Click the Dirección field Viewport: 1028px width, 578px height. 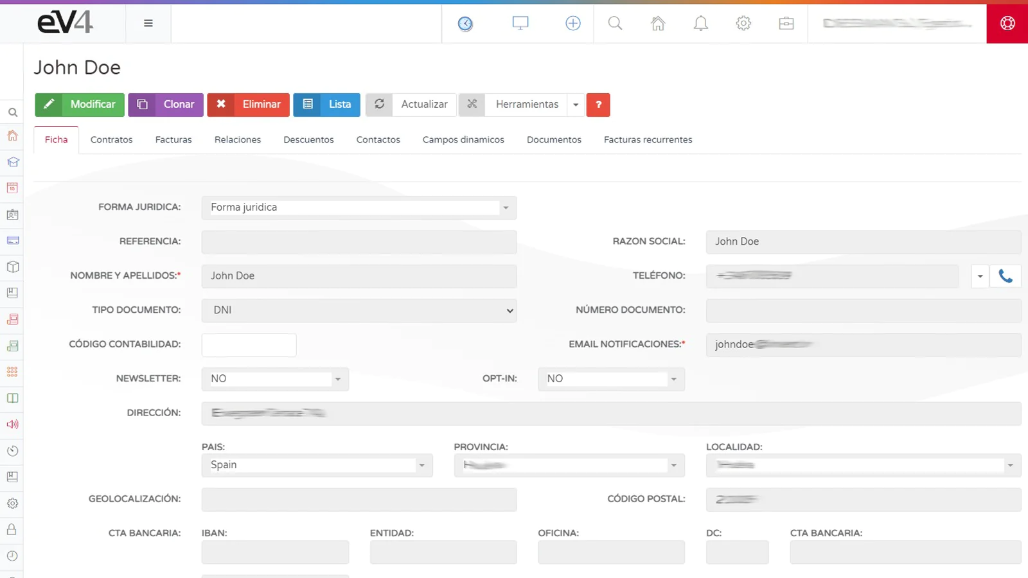coord(611,414)
